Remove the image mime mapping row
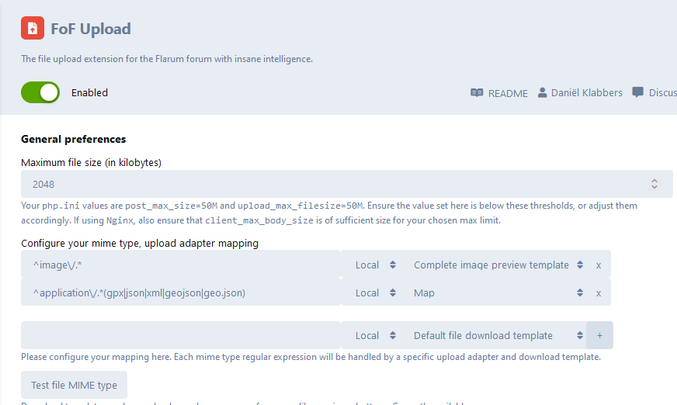677x405 pixels. [599, 265]
